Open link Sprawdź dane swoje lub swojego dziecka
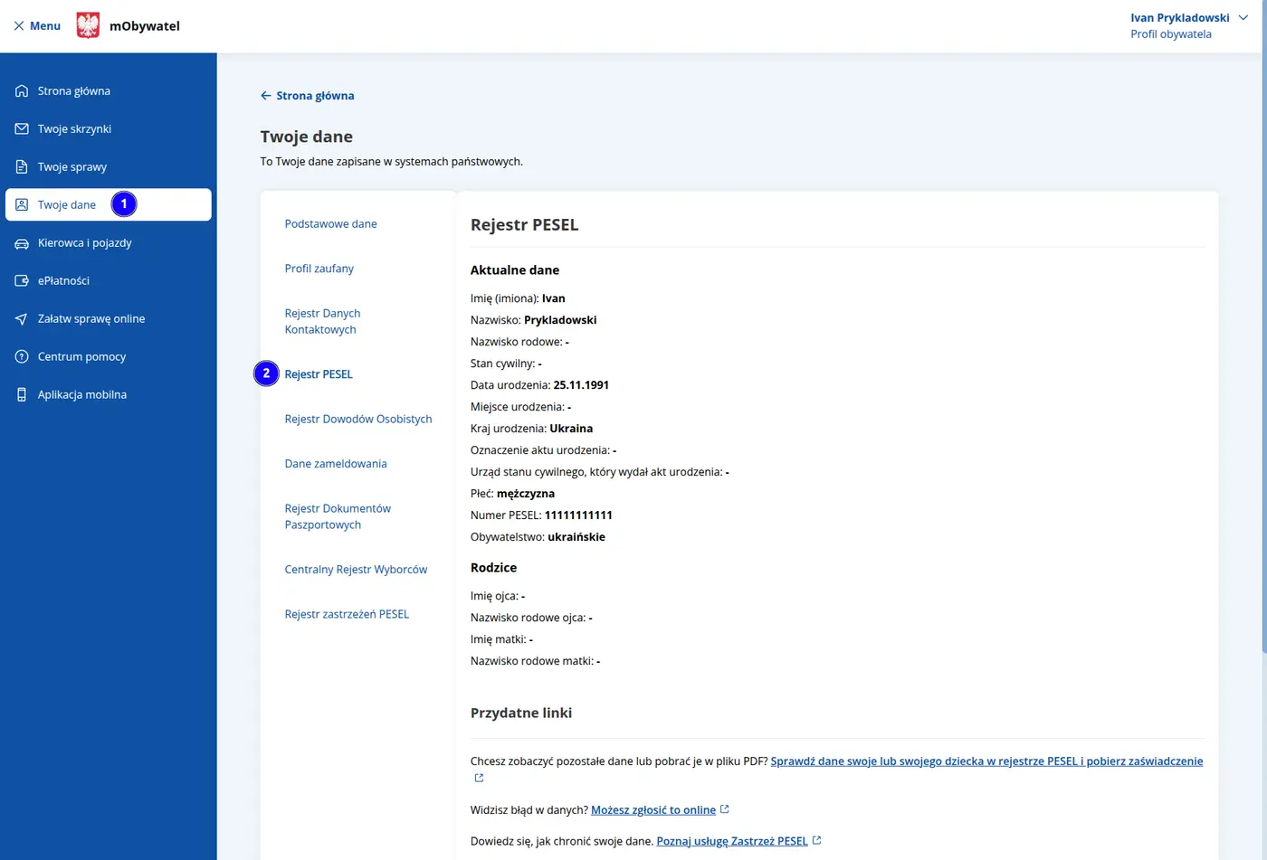Viewport: 1267px width, 860px height. pos(986,761)
